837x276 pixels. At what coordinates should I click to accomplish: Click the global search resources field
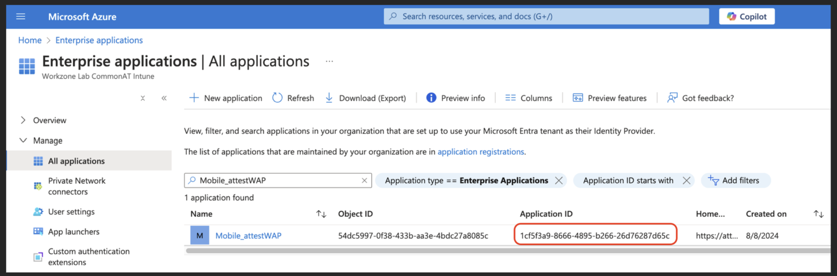coord(546,17)
